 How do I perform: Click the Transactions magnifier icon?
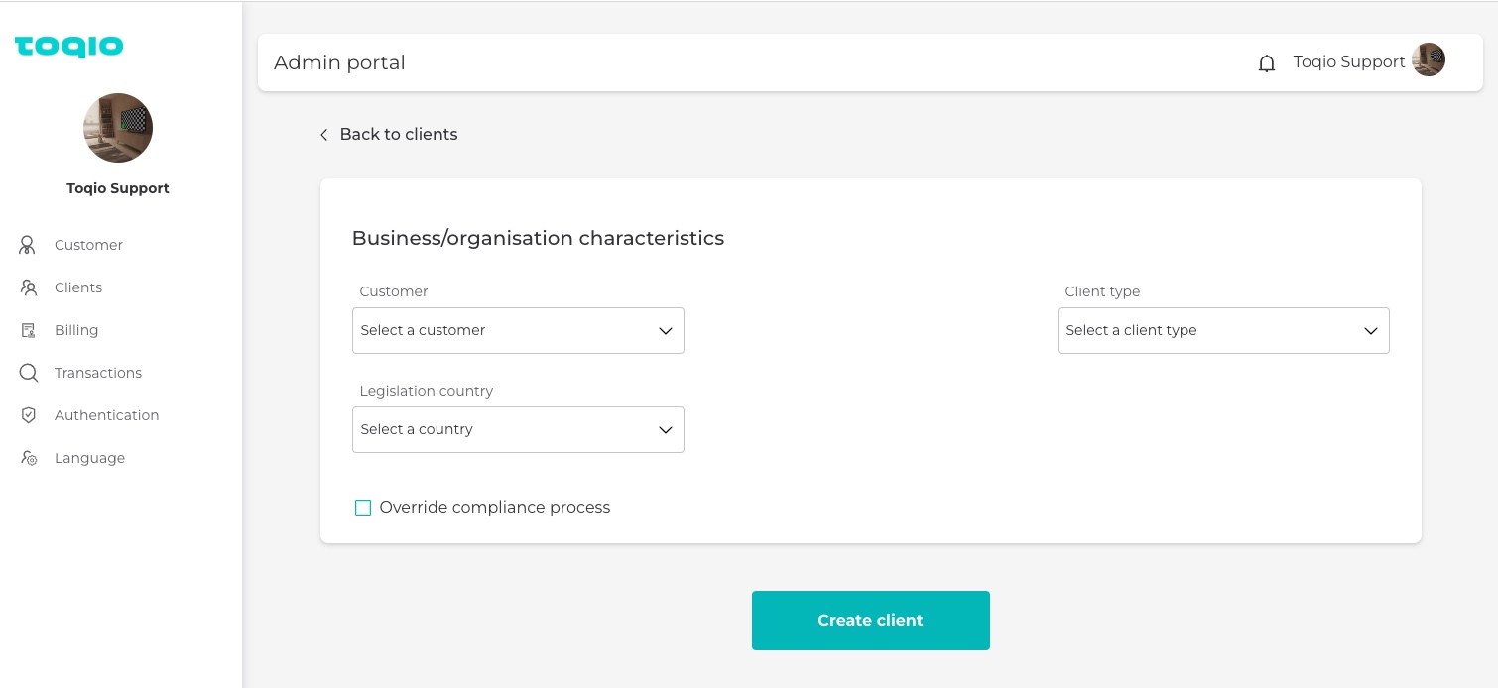coord(29,373)
